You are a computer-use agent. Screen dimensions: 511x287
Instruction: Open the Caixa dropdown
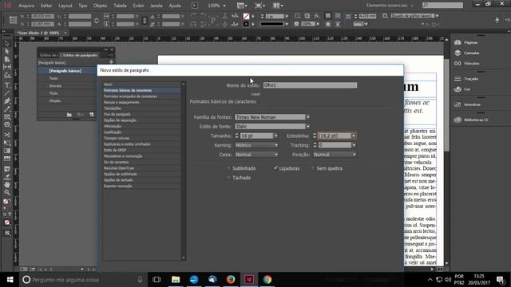(x=256, y=155)
